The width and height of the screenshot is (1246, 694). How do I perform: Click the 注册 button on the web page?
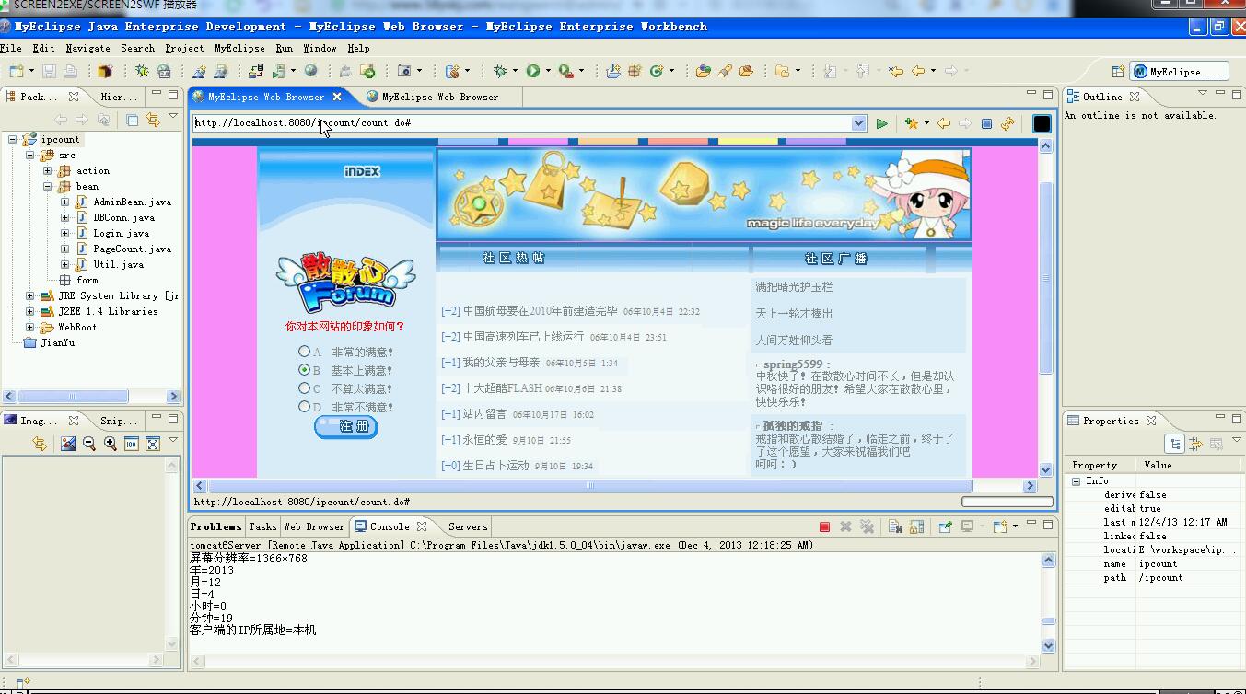point(346,426)
